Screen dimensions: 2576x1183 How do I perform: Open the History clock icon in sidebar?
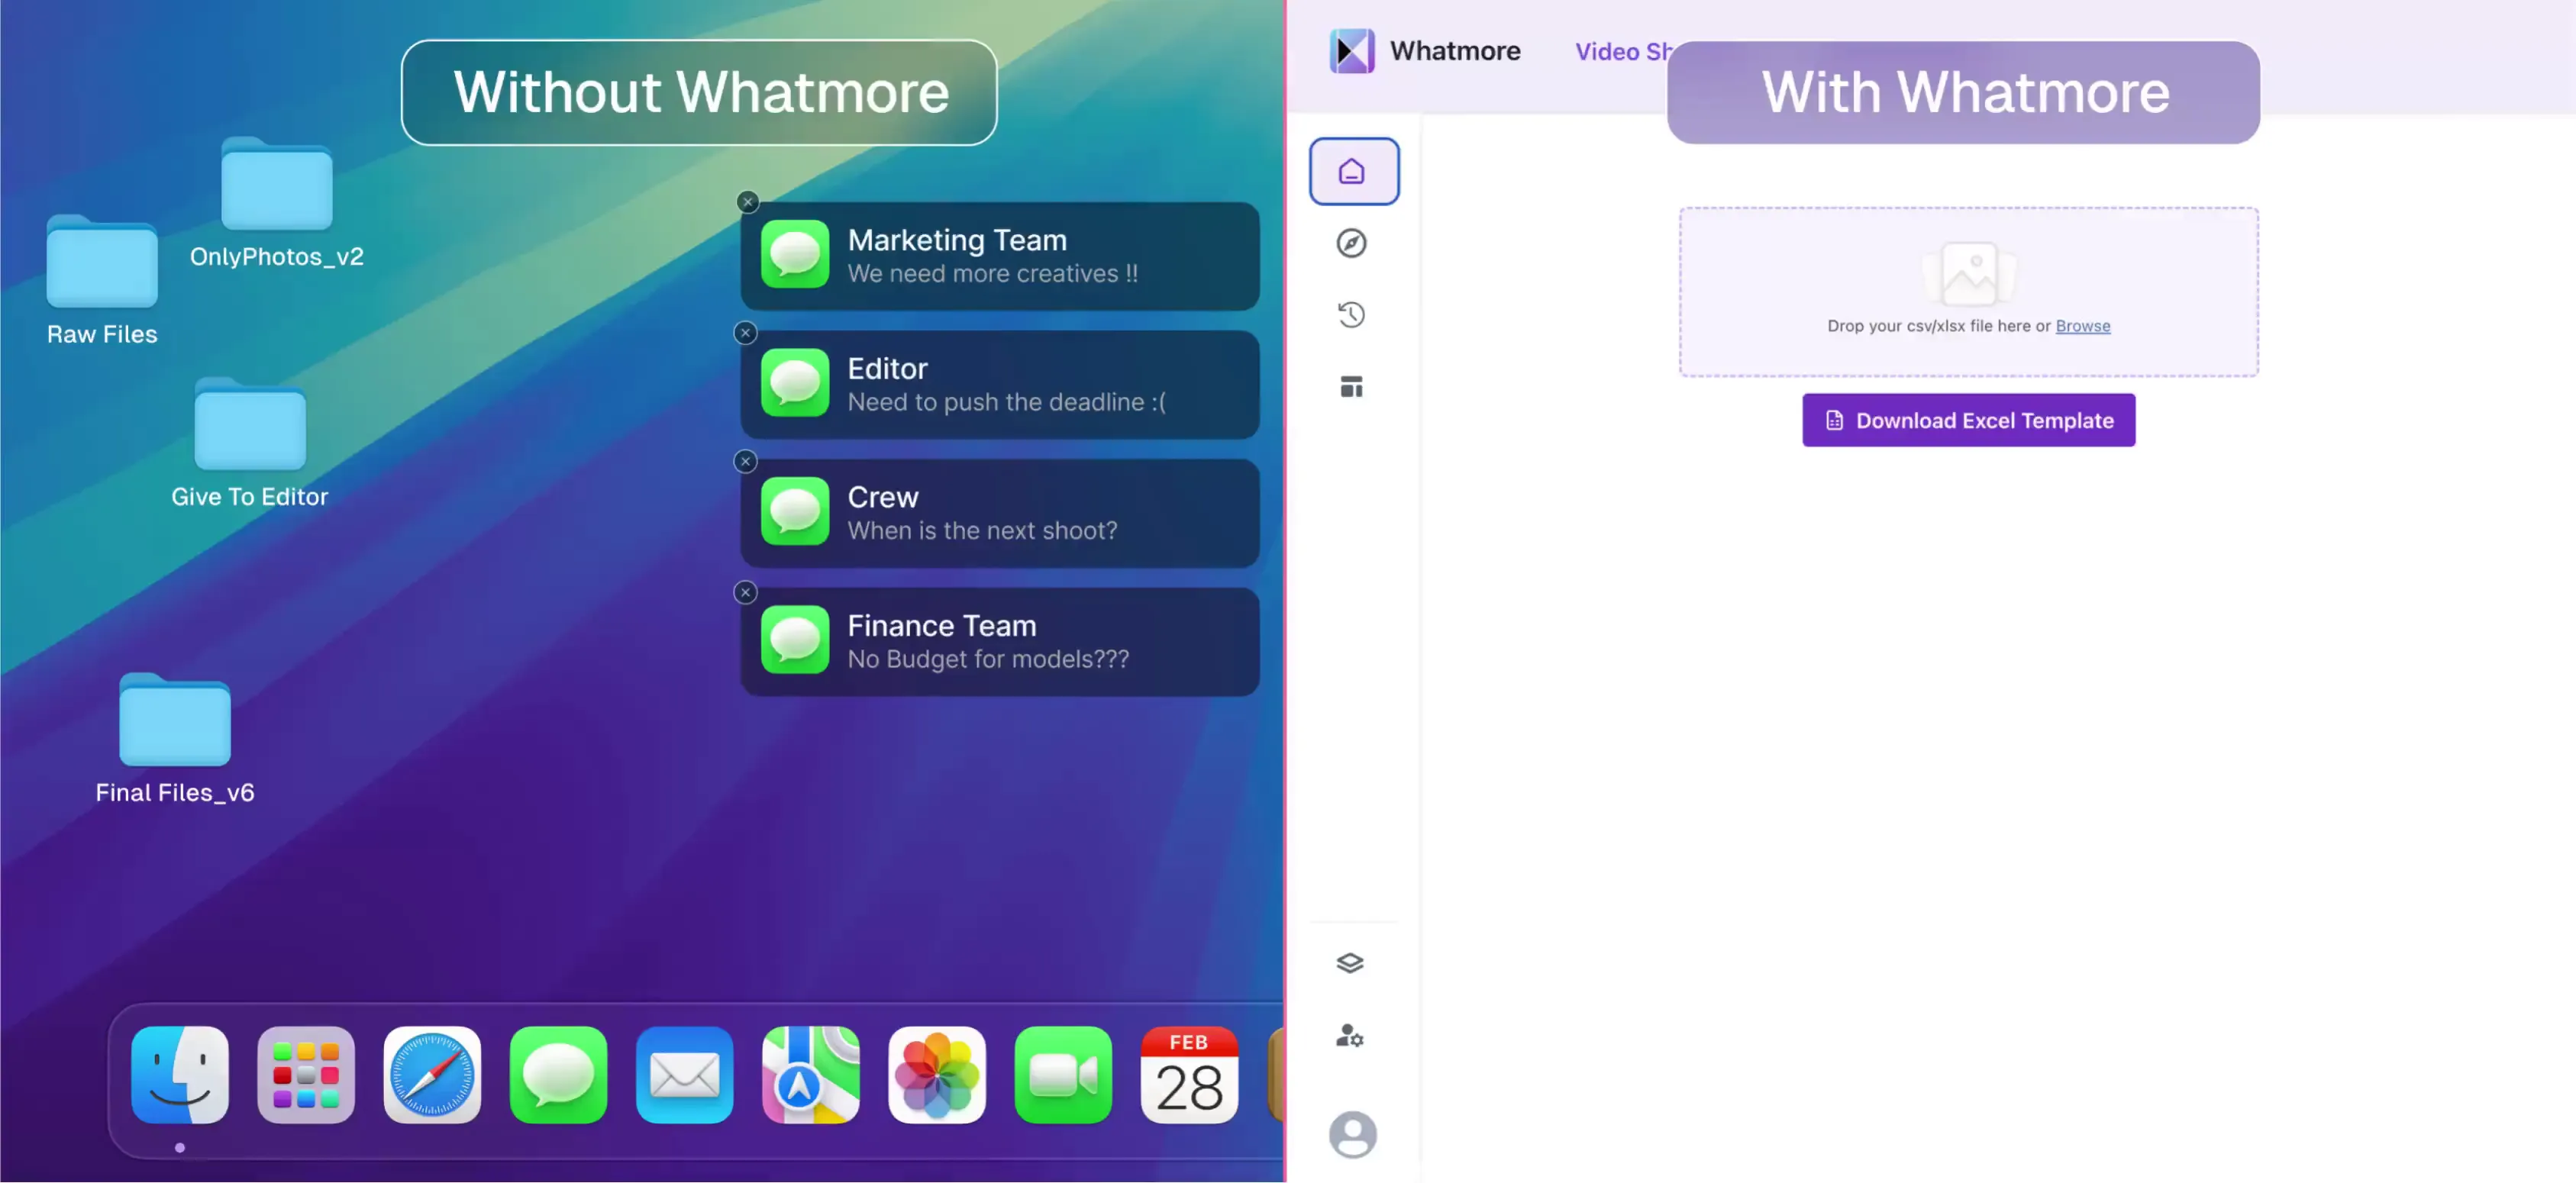tap(1351, 315)
